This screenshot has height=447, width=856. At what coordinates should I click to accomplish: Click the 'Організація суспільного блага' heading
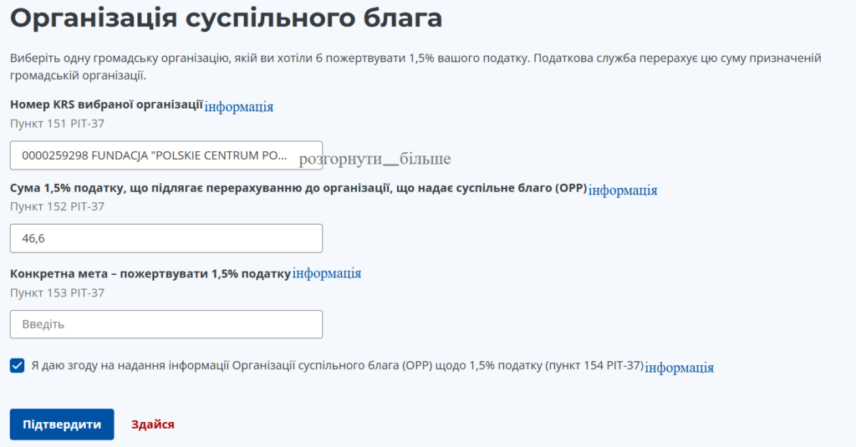pos(226,18)
